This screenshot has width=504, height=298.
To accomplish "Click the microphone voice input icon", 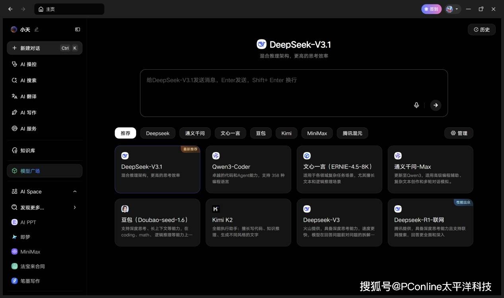I will 416,105.
